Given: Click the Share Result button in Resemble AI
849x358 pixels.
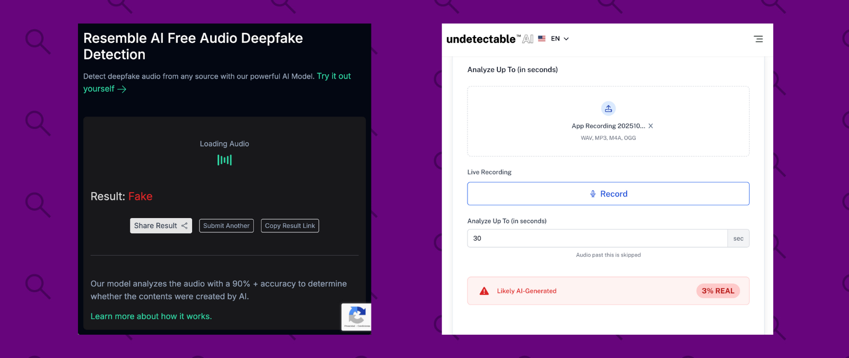Looking at the screenshot, I should point(161,225).
